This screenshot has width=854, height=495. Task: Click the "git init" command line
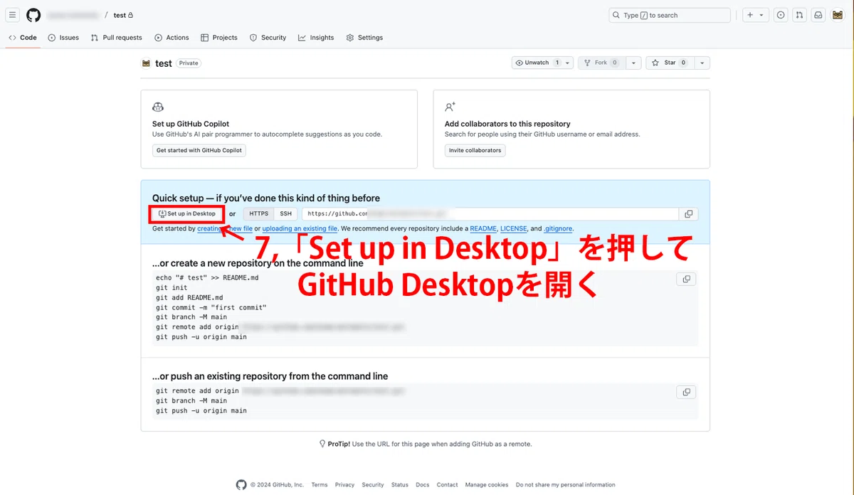pyautogui.click(x=172, y=288)
